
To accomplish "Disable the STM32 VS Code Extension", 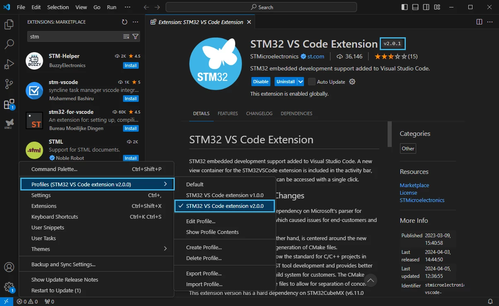I will coord(261,82).
